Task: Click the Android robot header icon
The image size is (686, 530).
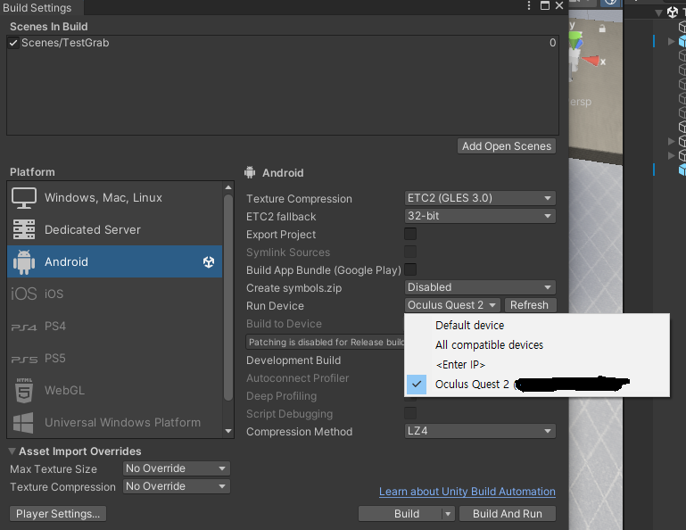Action: click(250, 172)
